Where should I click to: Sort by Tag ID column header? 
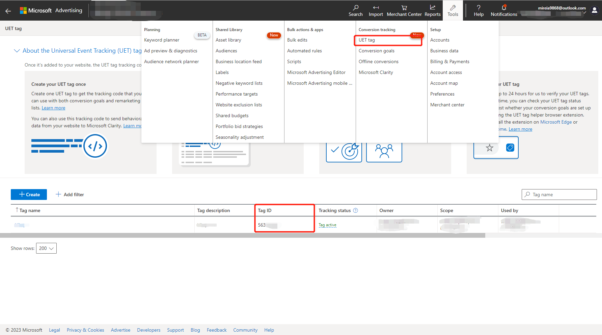pyautogui.click(x=265, y=210)
